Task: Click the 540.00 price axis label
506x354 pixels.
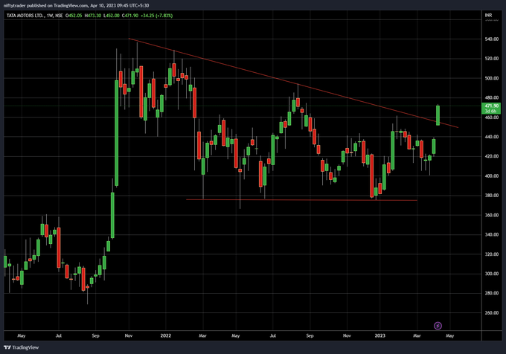Action: coord(492,39)
